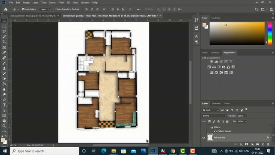
Task: Select the Healing Brush tool
Action: coord(4,58)
